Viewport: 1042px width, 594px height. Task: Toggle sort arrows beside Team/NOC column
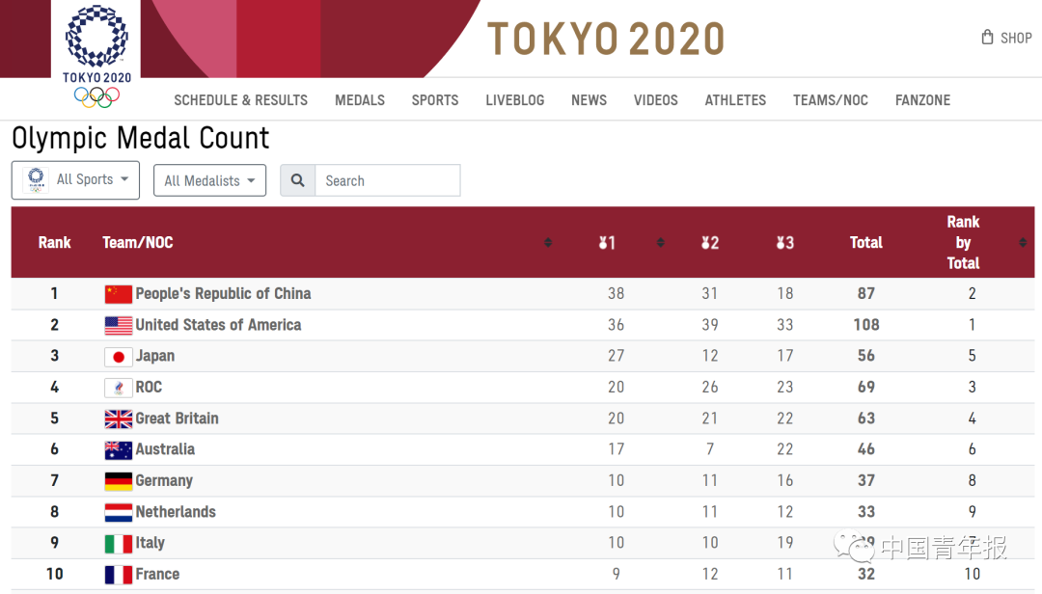pos(548,243)
